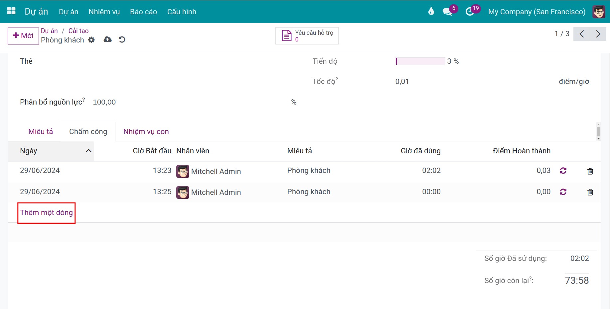Delete the 13:23 timesheet row with trash icon
The width and height of the screenshot is (610, 309).
590,171
